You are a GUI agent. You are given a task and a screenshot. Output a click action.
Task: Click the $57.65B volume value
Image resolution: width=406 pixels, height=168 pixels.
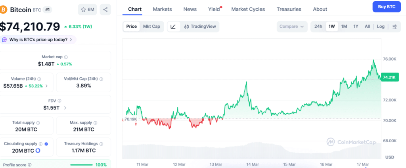13,86
